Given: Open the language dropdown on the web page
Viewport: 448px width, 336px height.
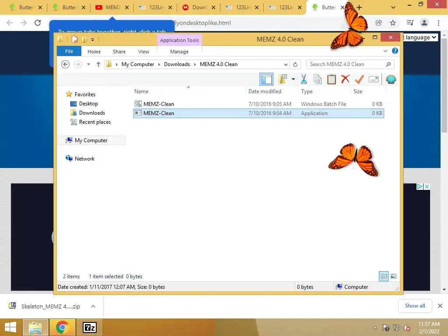Looking at the screenshot, I should [x=420, y=38].
